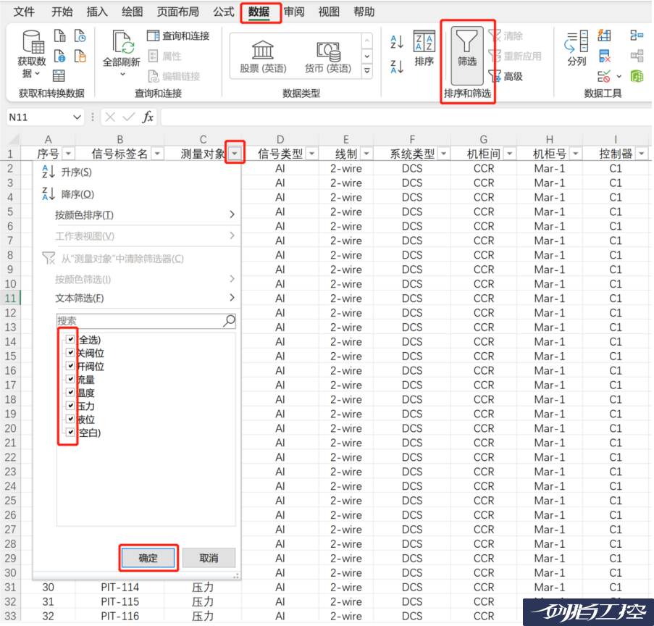The height and width of the screenshot is (626, 654).
Task: Toggle the Select All (全选) checkbox
Action: pyautogui.click(x=70, y=340)
